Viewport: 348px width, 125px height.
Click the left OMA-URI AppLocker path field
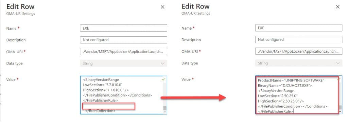coord(123,51)
